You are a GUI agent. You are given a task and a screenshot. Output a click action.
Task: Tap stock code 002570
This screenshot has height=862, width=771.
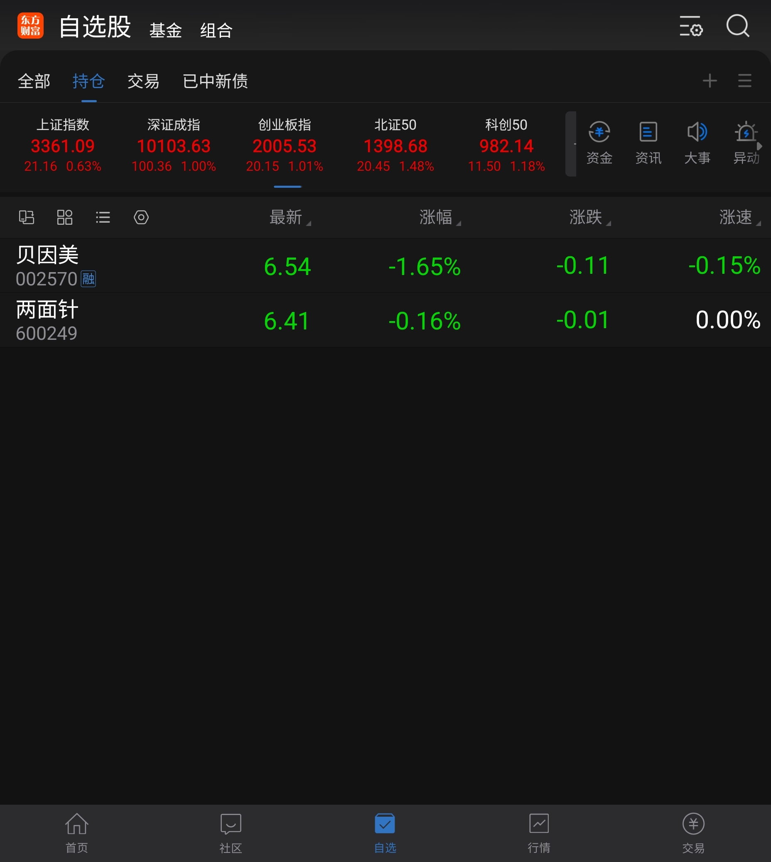pyautogui.click(x=46, y=279)
